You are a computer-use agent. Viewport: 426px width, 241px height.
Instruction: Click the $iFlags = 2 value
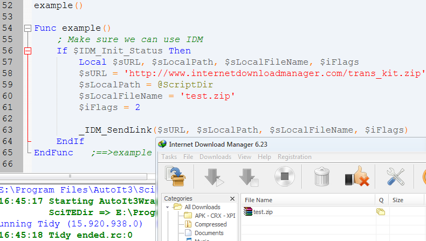tap(138, 107)
